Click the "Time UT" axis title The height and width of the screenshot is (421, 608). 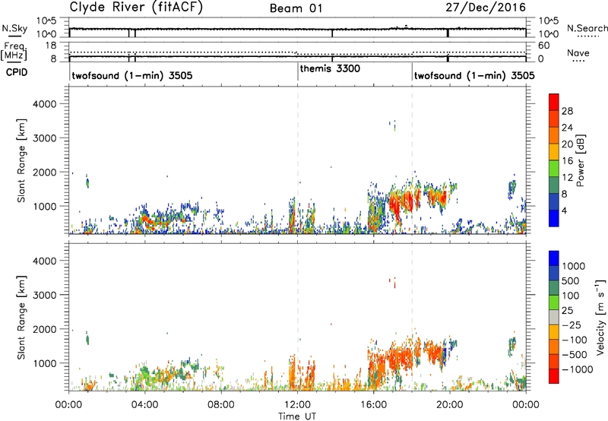[x=297, y=416]
